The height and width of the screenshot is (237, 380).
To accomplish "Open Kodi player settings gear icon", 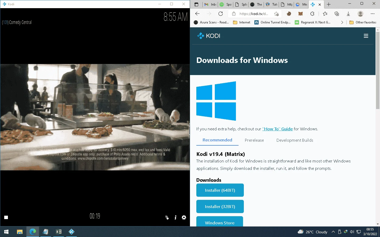I will (x=184, y=217).
